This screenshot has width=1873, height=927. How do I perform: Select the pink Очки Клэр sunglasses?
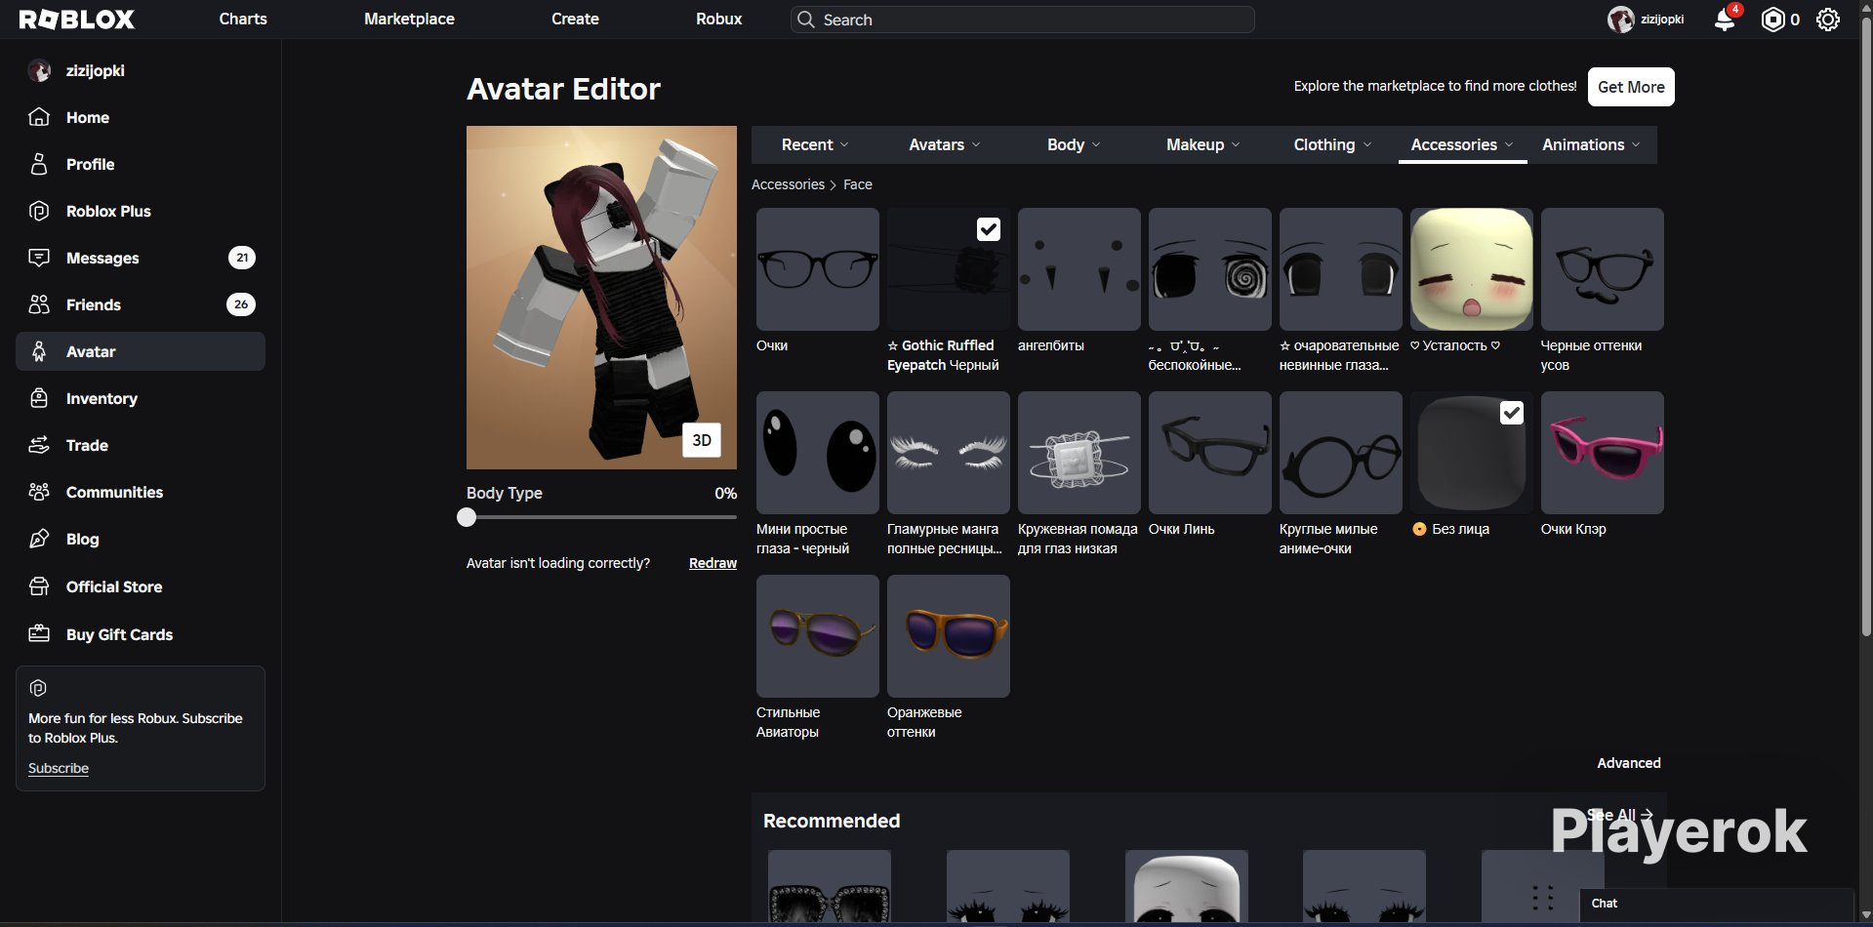coord(1603,453)
